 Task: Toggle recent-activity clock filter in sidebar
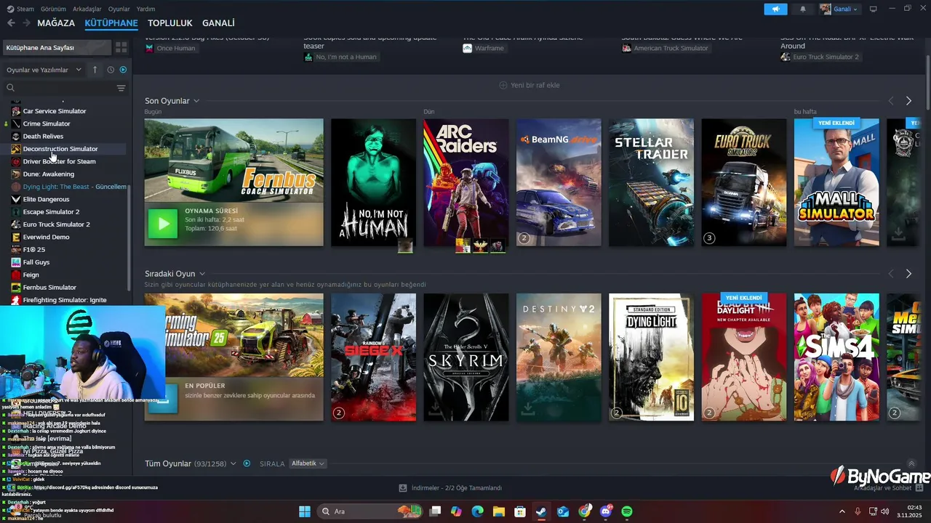111,70
